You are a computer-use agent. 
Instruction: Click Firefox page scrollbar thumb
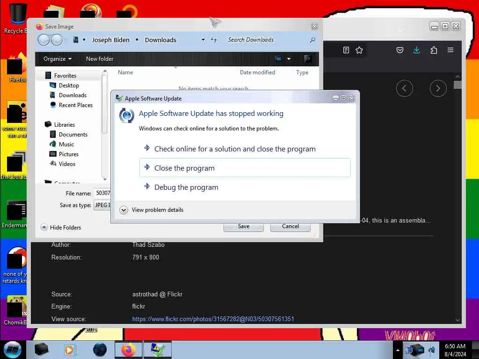(457, 85)
